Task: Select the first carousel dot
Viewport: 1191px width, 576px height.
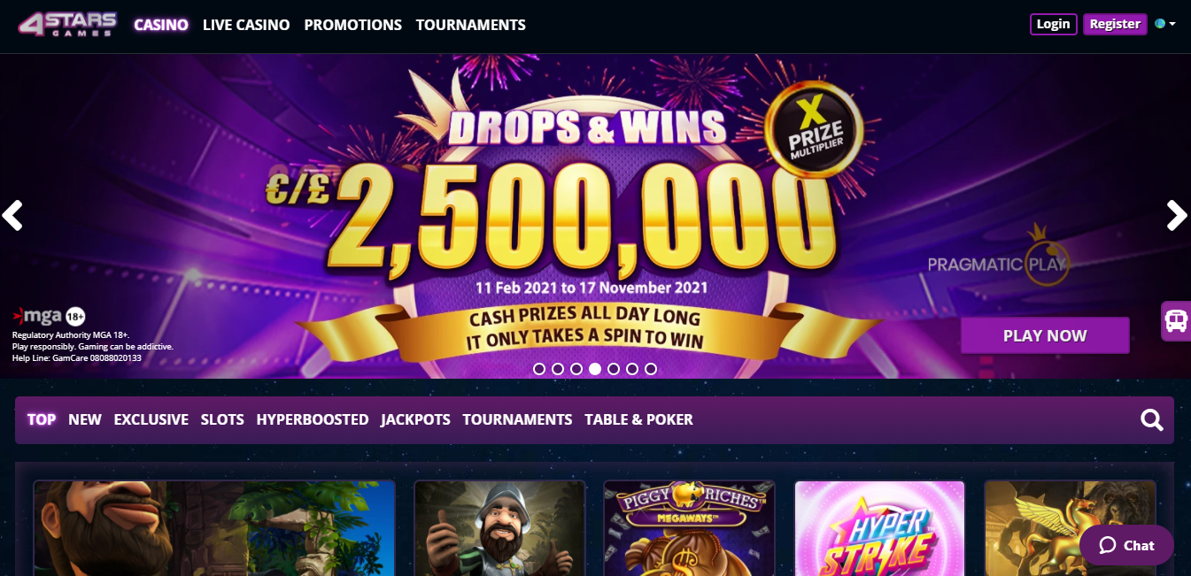Action: 539,369
